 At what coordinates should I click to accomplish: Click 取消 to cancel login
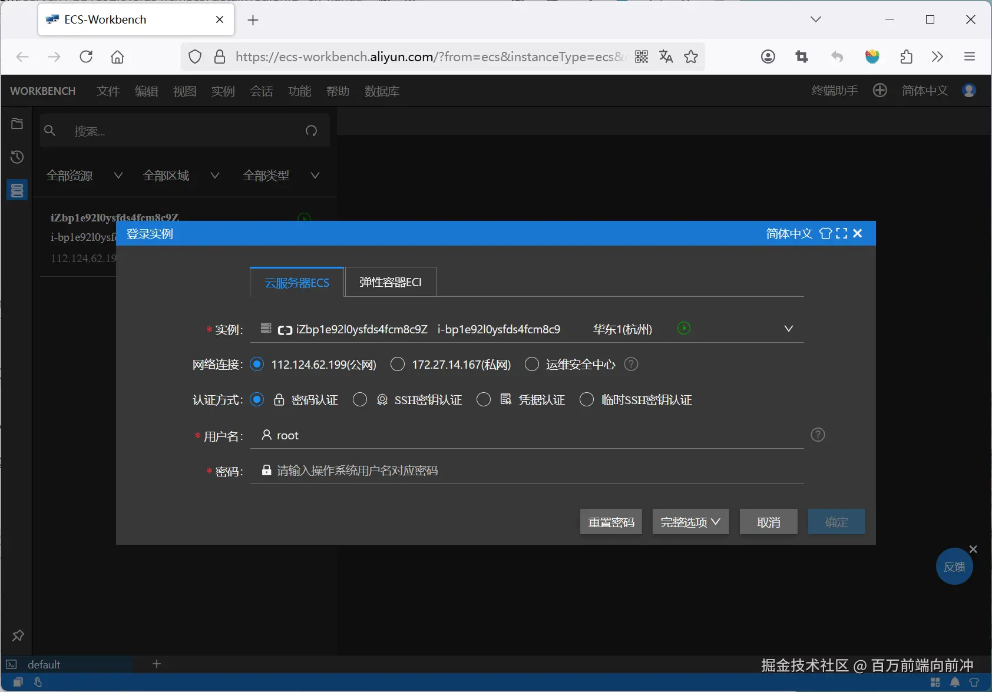point(769,522)
